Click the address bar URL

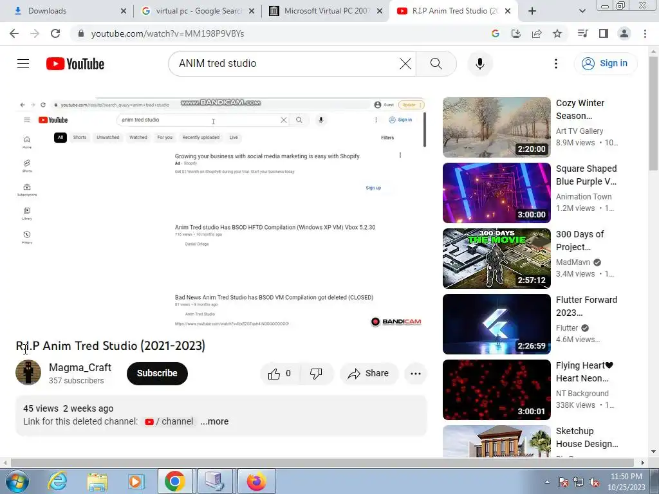click(x=167, y=33)
